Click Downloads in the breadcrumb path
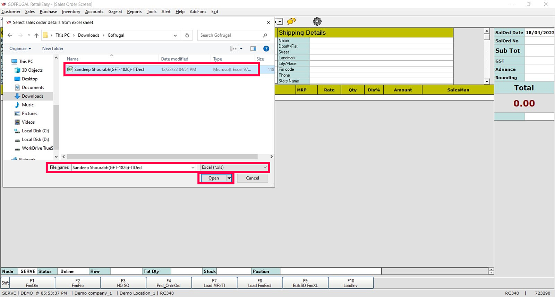This screenshot has width=555, height=297. pos(89,35)
